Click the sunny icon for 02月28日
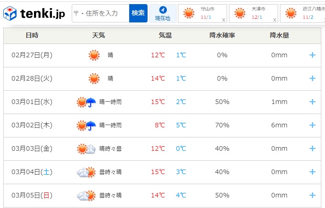Image resolution: width=325 pixels, height=208 pixels. tap(94, 78)
